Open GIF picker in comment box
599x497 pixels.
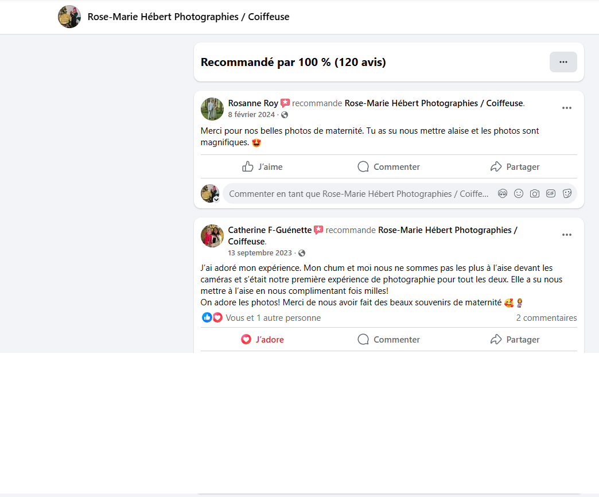[x=550, y=193]
